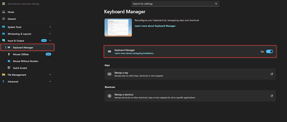Click the Quick Accent icon
287x122 pixels.
pyautogui.click(x=9, y=68)
